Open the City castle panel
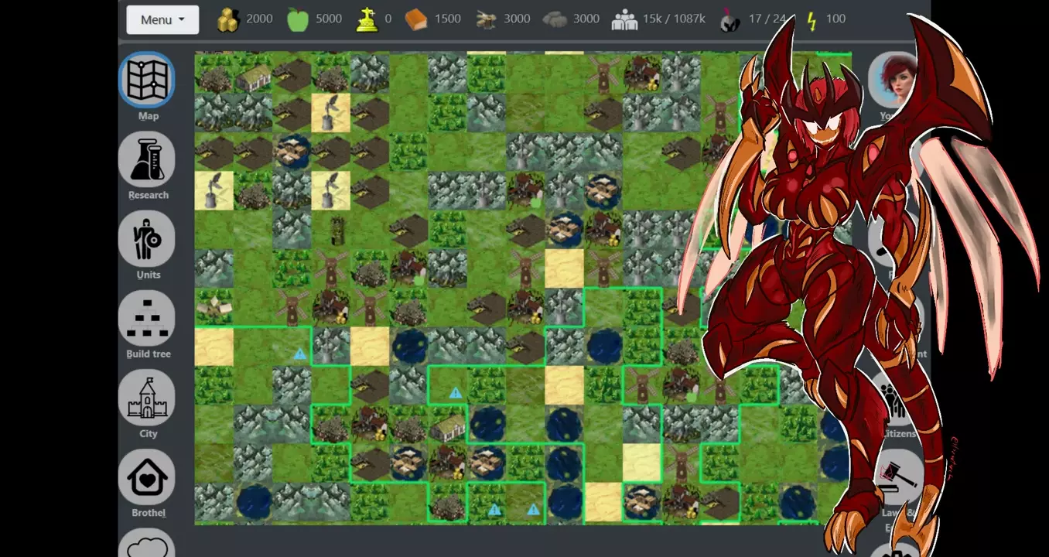This screenshot has height=557, width=1049. point(147,398)
